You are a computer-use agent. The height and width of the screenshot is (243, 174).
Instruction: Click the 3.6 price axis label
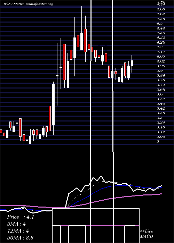pyautogui.click(x=159, y=94)
